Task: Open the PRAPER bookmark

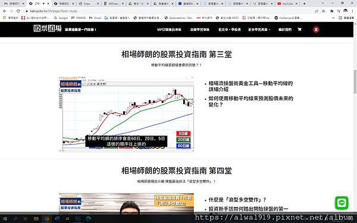Action: coord(79,18)
